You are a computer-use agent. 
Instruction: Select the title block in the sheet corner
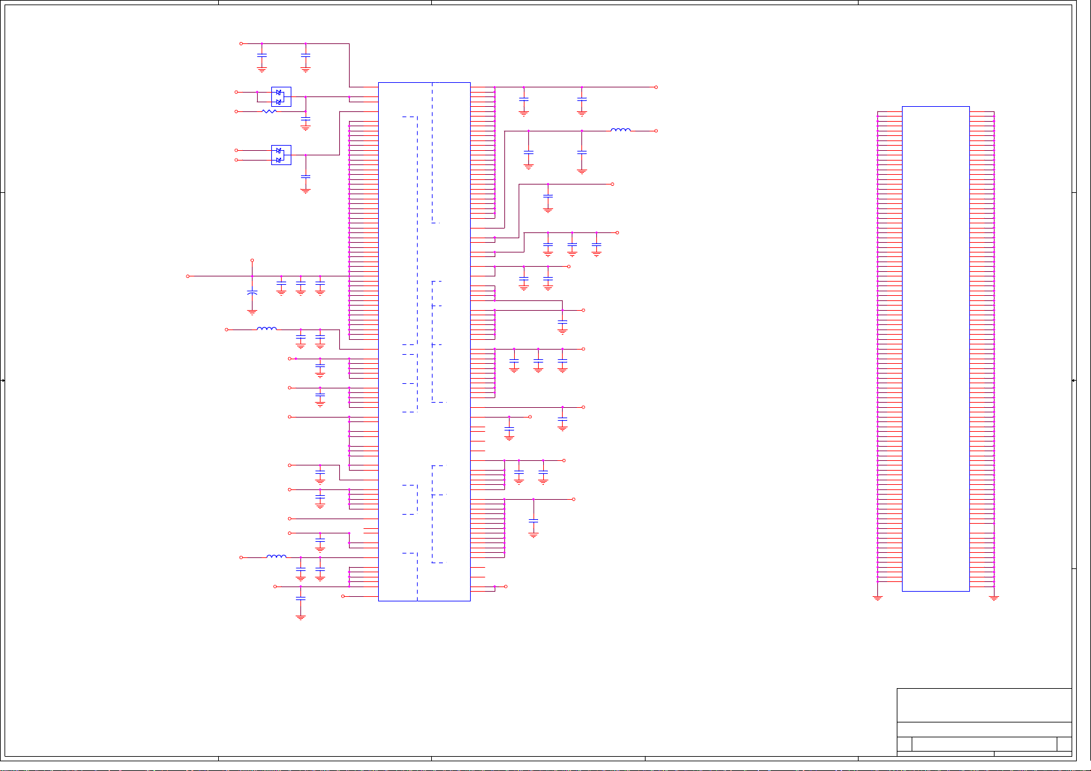click(984, 721)
